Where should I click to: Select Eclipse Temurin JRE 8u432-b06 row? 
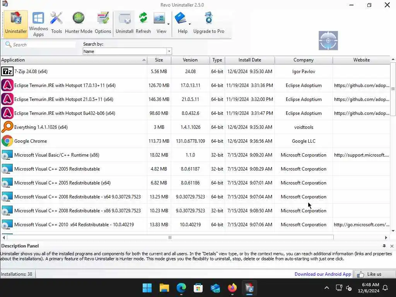[195, 113]
